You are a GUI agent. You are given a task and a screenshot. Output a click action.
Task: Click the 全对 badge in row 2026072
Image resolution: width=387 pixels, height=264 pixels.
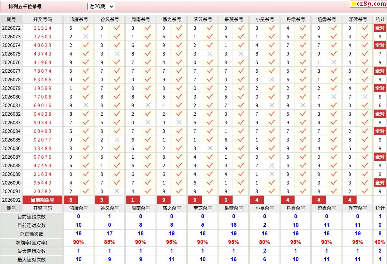380,28
